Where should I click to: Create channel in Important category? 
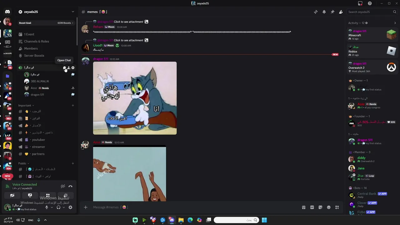[x=73, y=106]
